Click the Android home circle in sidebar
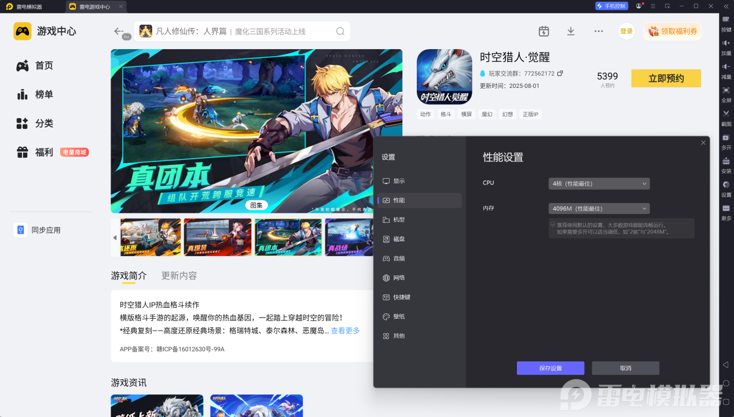 tap(726, 383)
